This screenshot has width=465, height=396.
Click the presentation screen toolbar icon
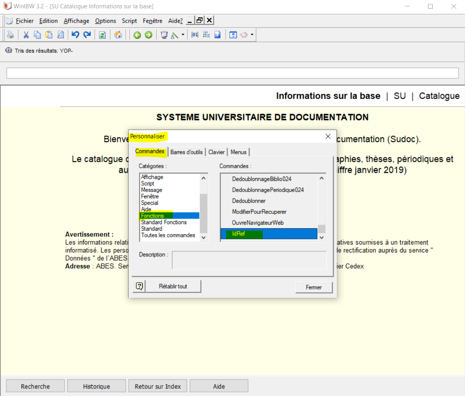coord(164,35)
